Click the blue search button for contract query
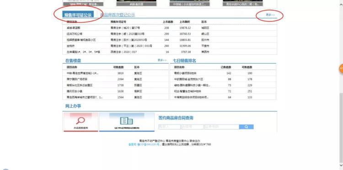The height and width of the screenshot is (170, 343). 247,127
